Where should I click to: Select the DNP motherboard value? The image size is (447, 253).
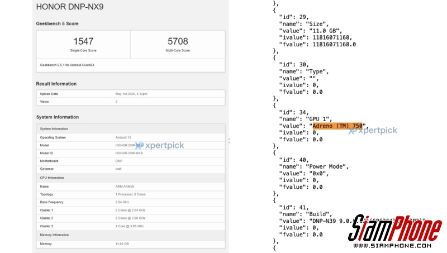[118, 161]
